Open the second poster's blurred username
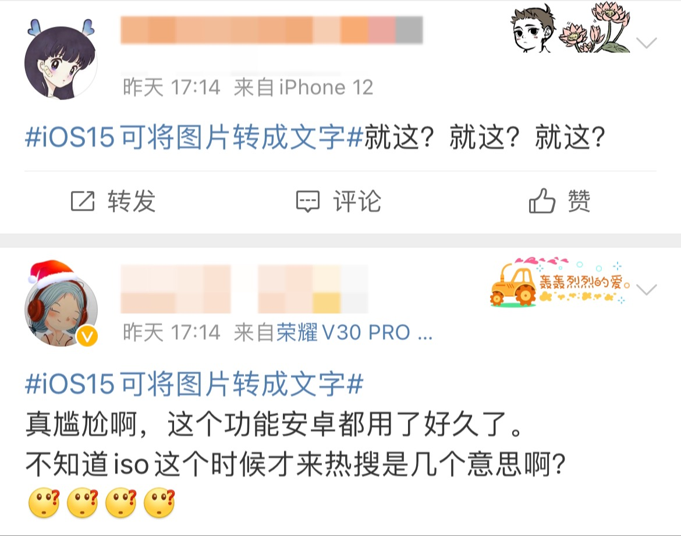 [244, 289]
